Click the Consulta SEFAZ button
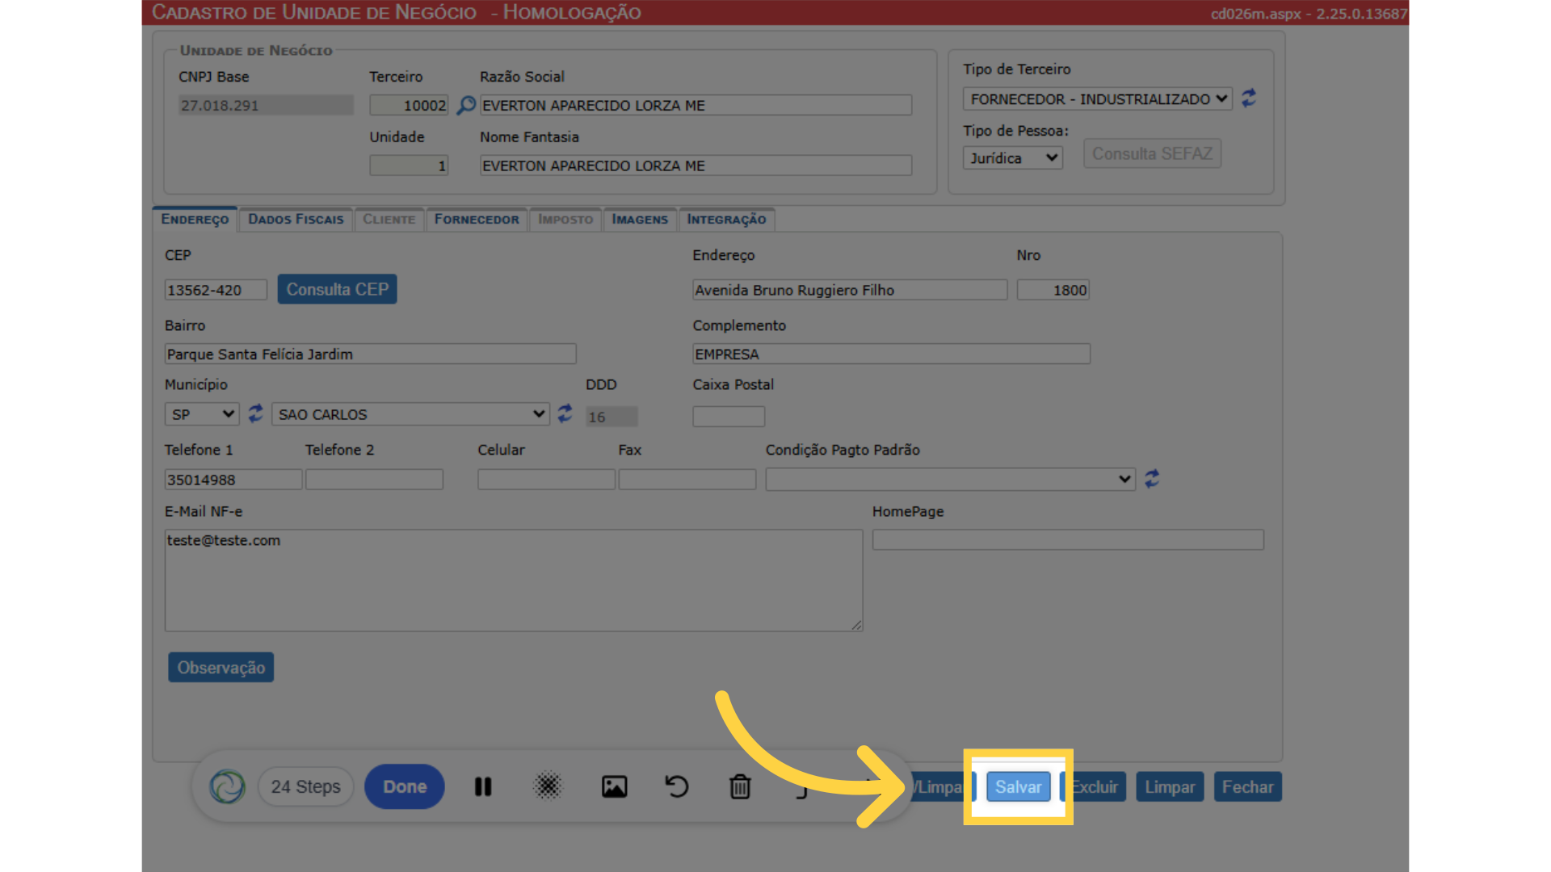This screenshot has width=1551, height=872. point(1152,153)
